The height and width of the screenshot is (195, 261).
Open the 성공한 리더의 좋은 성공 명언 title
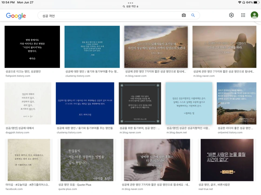[235, 128]
